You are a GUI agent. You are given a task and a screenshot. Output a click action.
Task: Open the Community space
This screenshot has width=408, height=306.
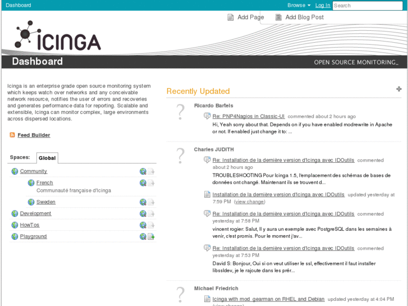[34, 171]
